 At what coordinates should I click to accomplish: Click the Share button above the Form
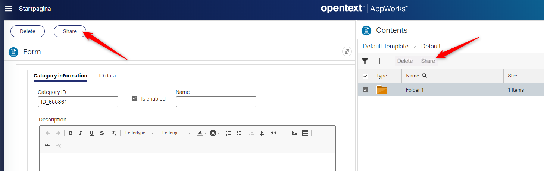(70, 31)
